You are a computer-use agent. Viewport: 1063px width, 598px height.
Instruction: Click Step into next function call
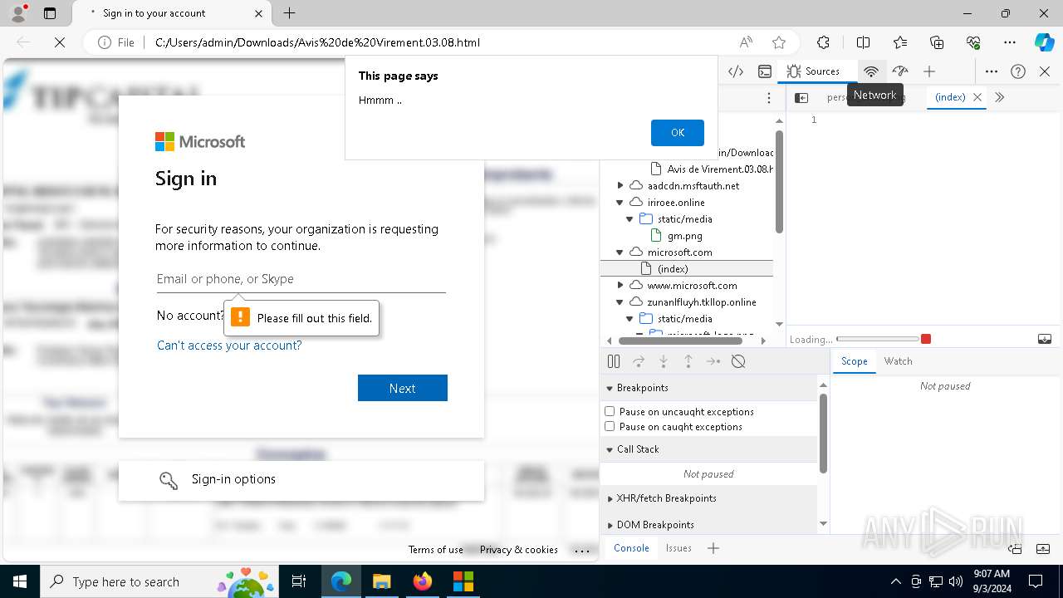click(664, 361)
